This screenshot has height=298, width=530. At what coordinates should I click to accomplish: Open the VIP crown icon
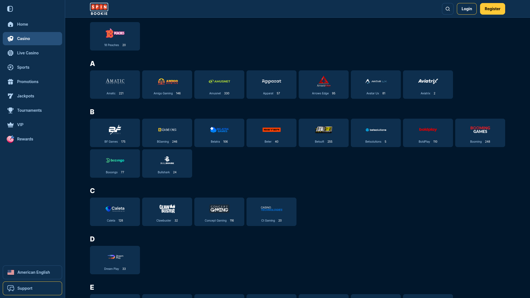pyautogui.click(x=10, y=125)
